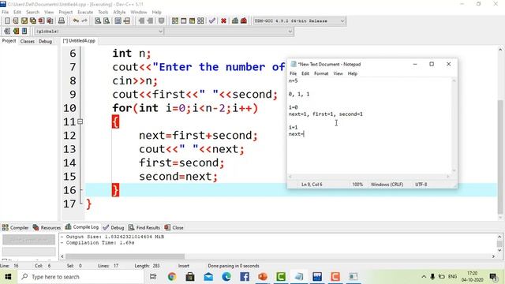Open the Format menu in Notepad
505x284 pixels.
[321, 73]
